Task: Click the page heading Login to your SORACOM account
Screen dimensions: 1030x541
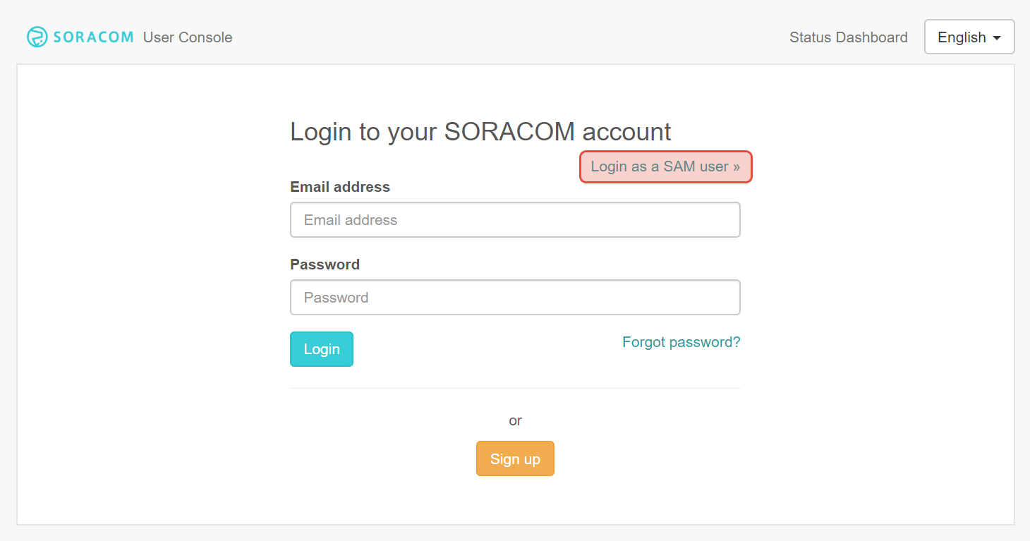Action: coord(480,132)
